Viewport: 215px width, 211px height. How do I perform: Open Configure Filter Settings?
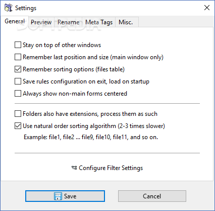coord(107,168)
